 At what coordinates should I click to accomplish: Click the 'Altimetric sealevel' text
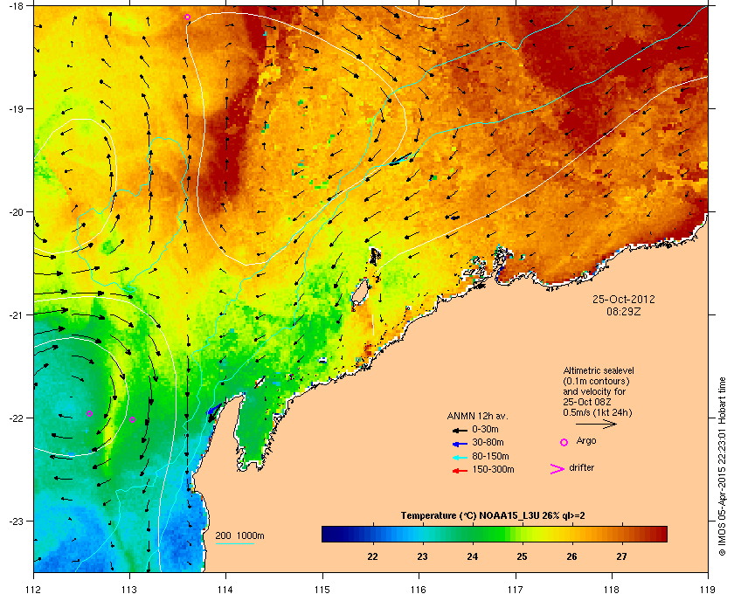[599, 370]
